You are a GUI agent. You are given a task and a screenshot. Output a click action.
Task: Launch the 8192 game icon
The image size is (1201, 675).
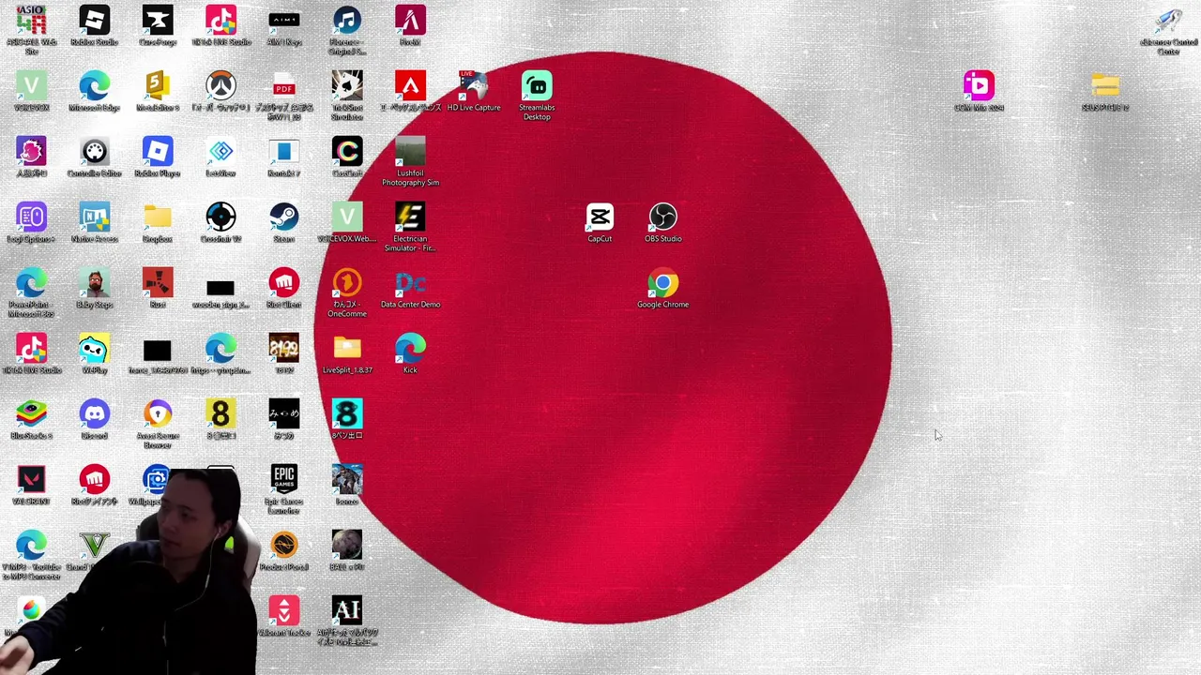tap(284, 349)
